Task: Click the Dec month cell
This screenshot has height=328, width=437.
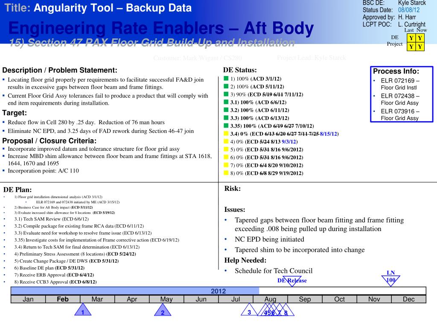Action: 408,299
